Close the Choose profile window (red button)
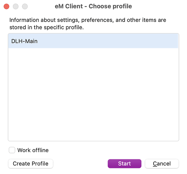The image size is (187, 174). coord(6,6)
